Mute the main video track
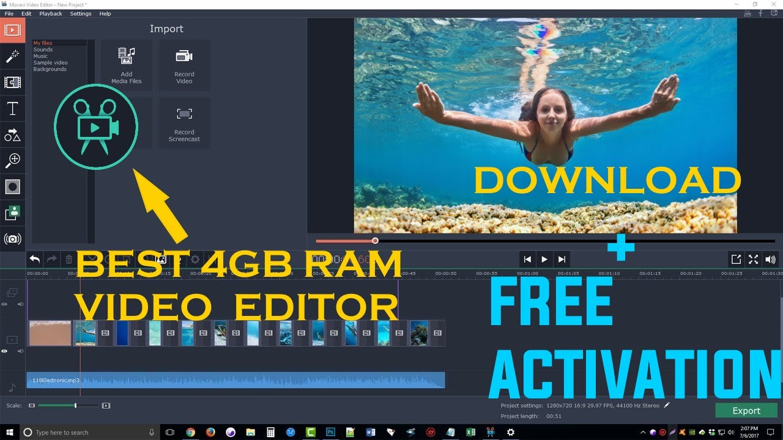 20,351
